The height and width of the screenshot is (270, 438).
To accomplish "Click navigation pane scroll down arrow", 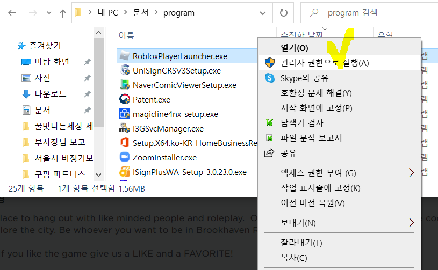I will [x=98, y=175].
